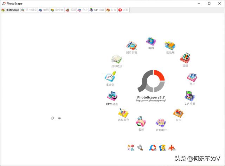
Task: Open the RAW 转换 converter circle icon
Action: point(112,96)
